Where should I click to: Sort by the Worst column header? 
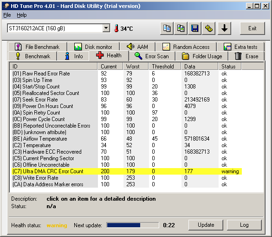[x=136, y=66]
